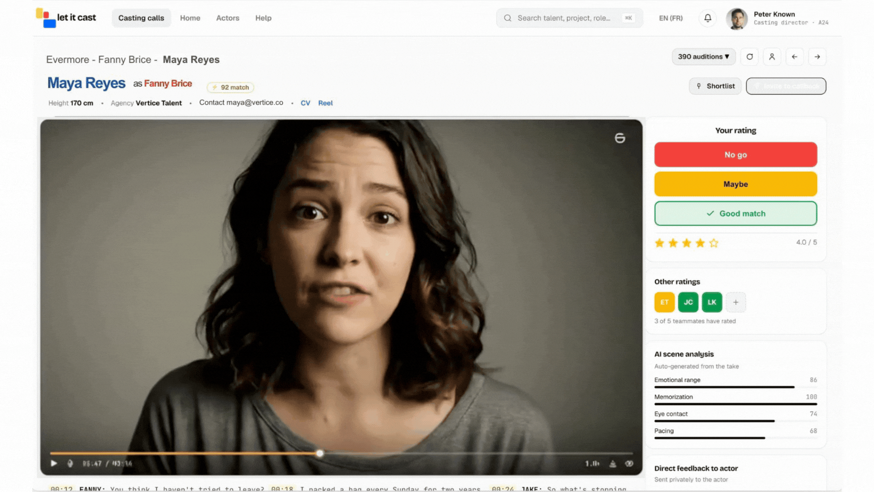
Task: Click the Emotional range score bar
Action: [x=736, y=387]
